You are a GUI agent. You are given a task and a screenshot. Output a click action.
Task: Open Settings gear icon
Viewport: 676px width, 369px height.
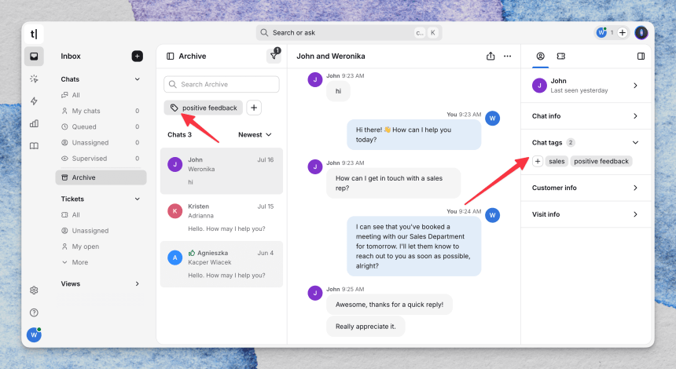tap(34, 290)
